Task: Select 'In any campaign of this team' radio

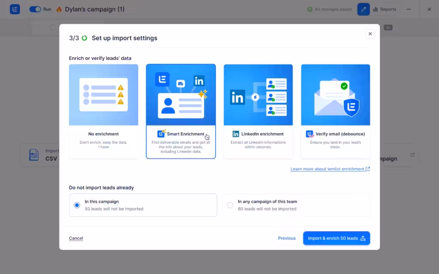Action: (x=230, y=205)
